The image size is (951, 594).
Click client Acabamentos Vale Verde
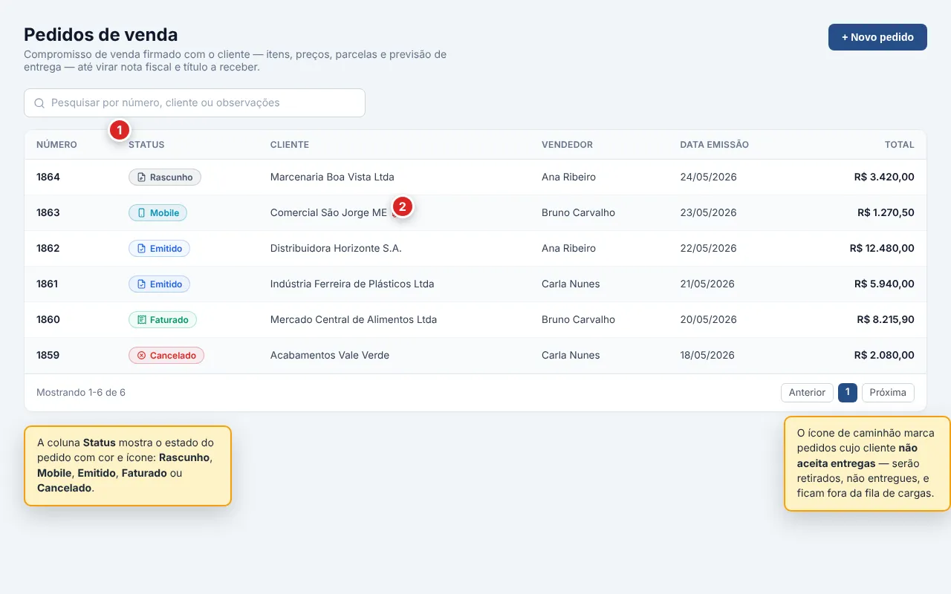(x=330, y=356)
